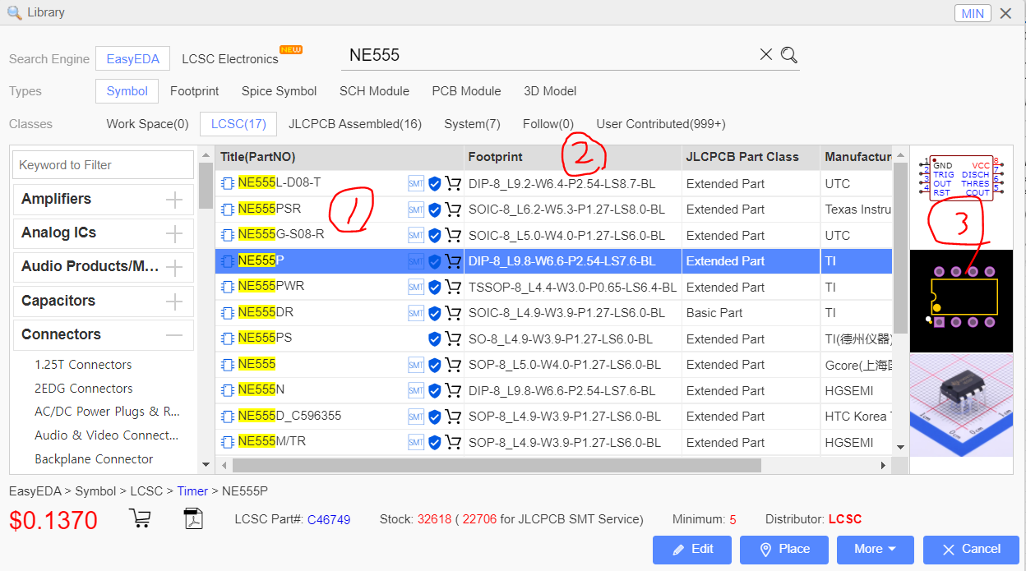Click the verified shield in NE555PSR row
The width and height of the screenshot is (1026, 571).
pyautogui.click(x=435, y=210)
